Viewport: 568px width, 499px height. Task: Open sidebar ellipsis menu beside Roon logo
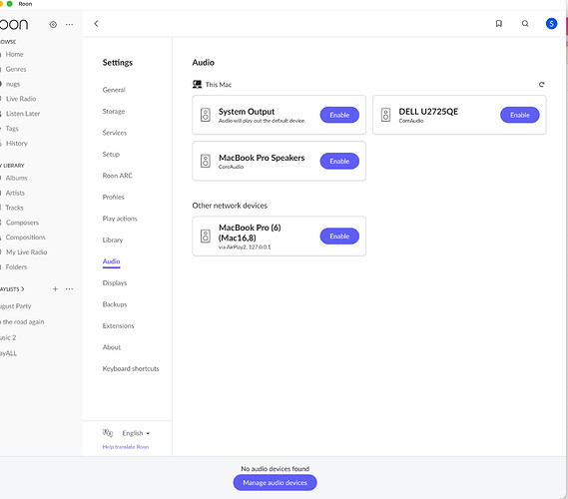tap(69, 25)
